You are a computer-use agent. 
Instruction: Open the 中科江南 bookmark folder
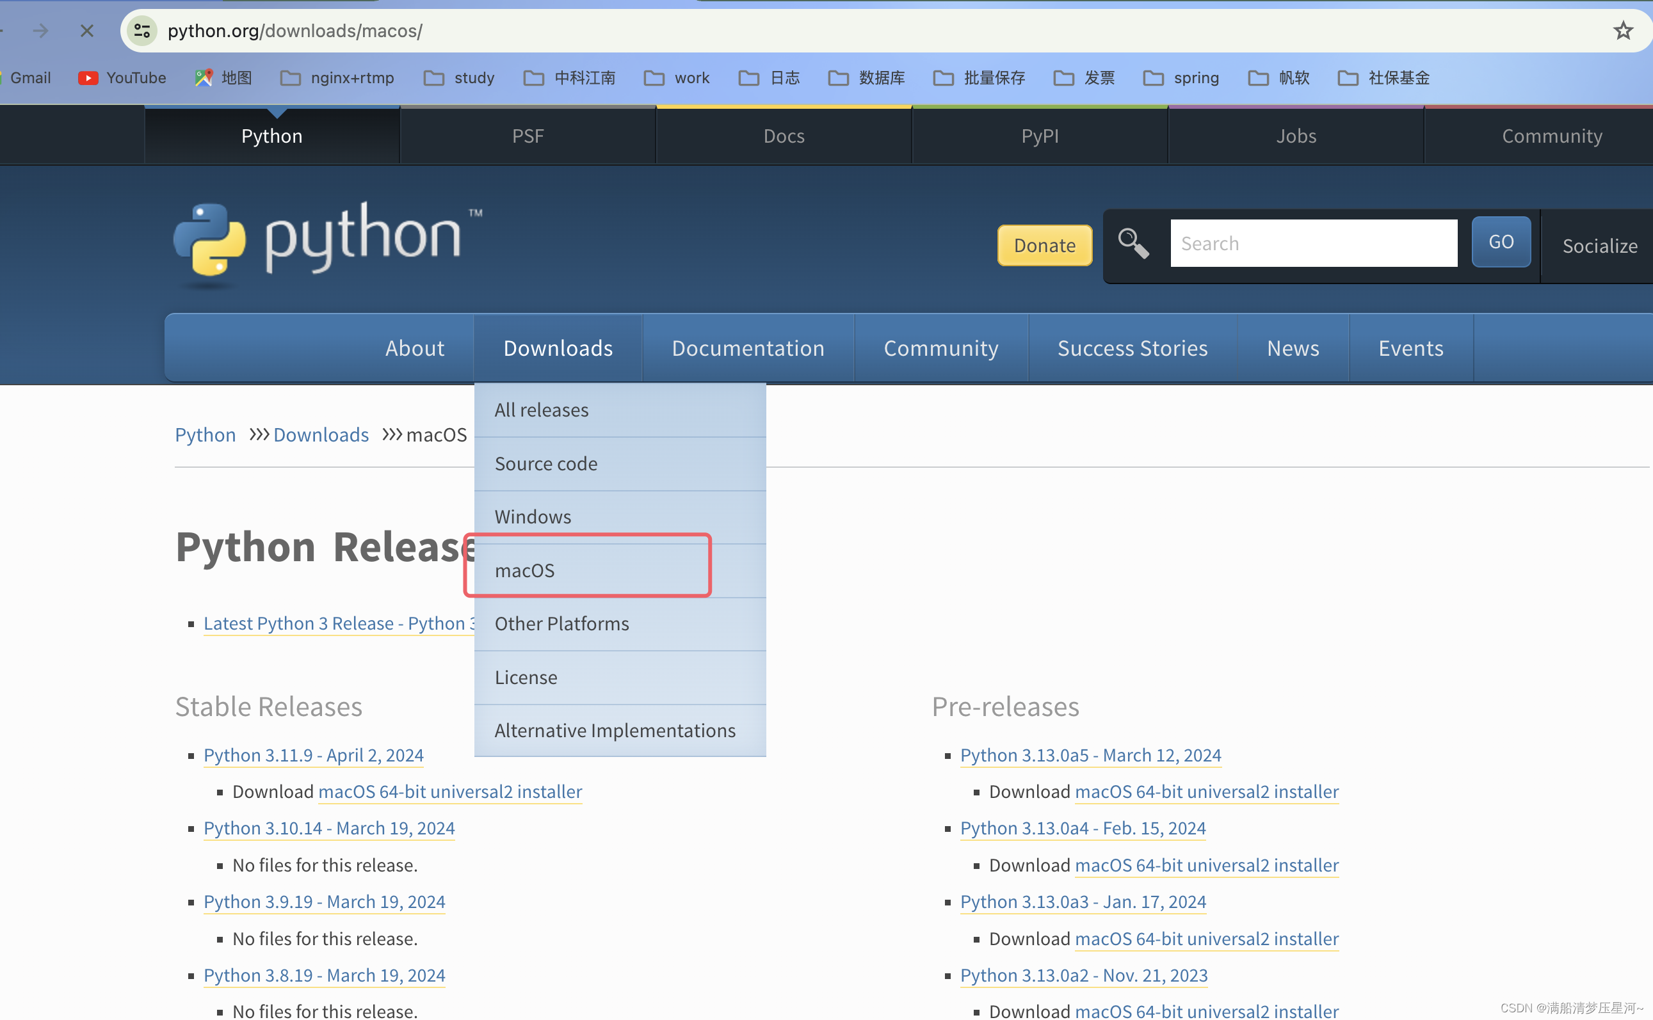click(570, 77)
